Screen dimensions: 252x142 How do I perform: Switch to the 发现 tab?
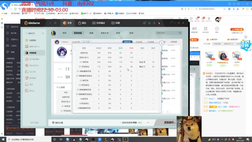(x=118, y=33)
